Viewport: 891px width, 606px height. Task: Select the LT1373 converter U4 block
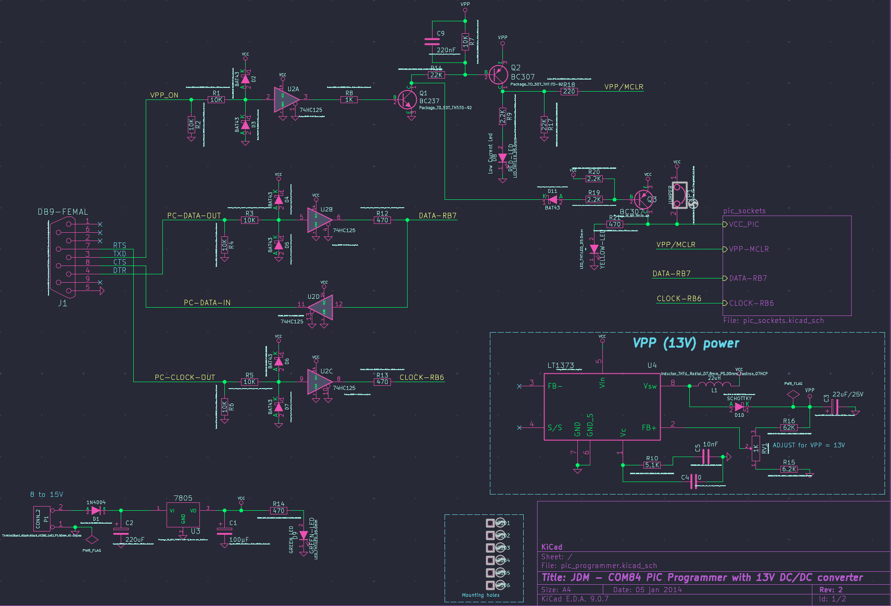(x=602, y=407)
